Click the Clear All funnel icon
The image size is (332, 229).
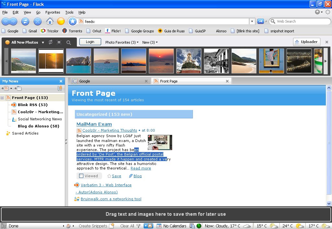(138, 226)
